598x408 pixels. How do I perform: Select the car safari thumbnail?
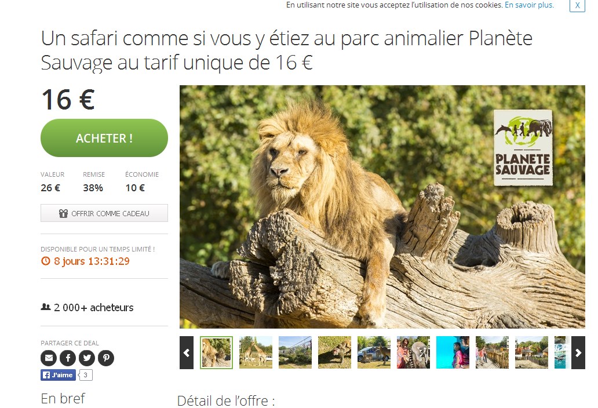coord(374,352)
